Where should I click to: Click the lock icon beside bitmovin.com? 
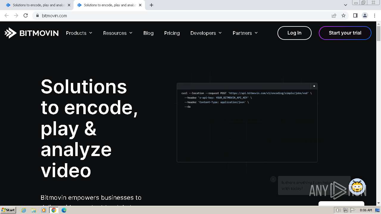(x=37, y=15)
